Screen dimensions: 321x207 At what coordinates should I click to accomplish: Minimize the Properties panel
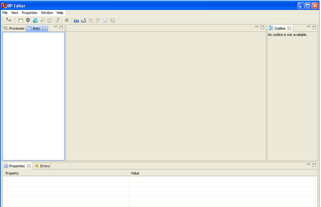[309, 164]
